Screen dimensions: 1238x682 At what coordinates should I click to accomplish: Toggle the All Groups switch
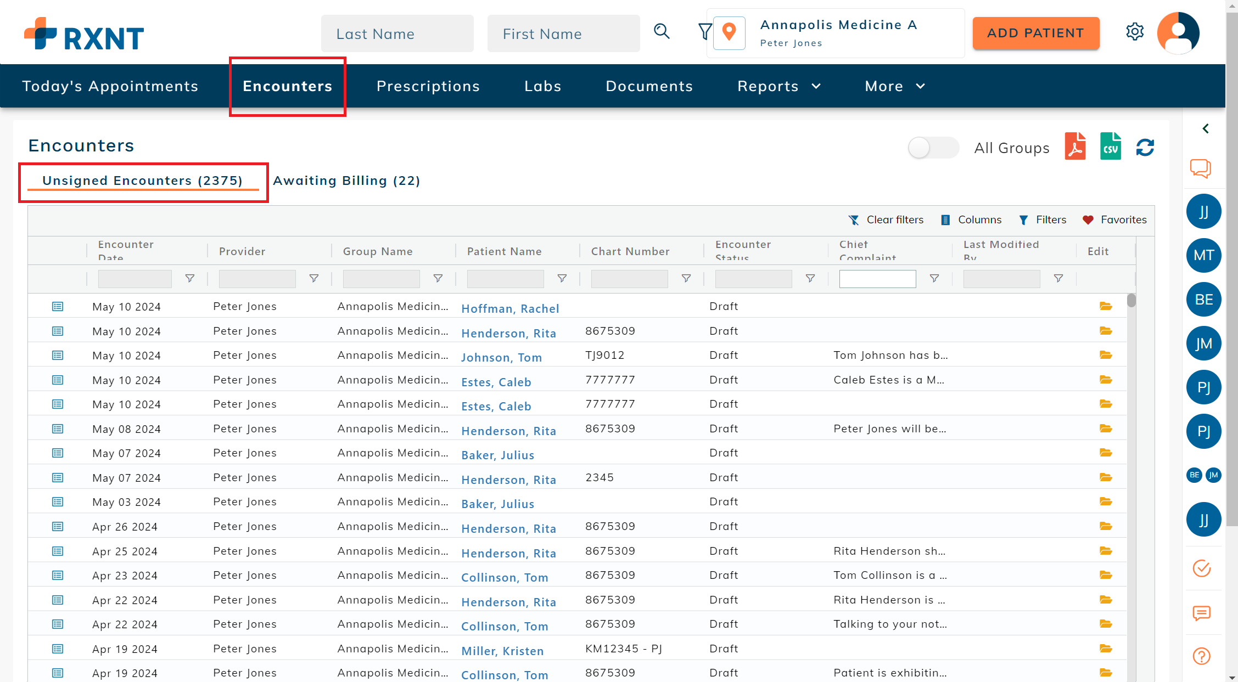932,148
